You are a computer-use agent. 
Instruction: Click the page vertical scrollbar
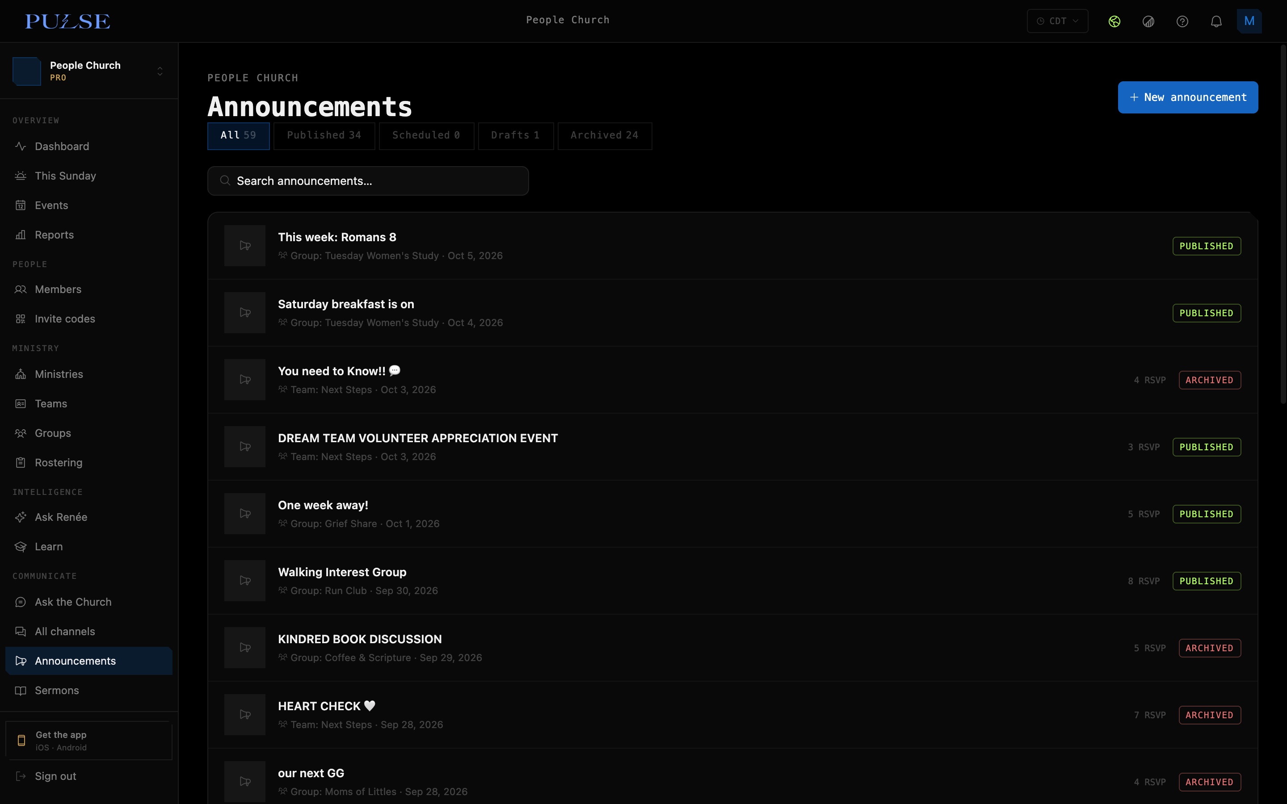coord(1283,225)
